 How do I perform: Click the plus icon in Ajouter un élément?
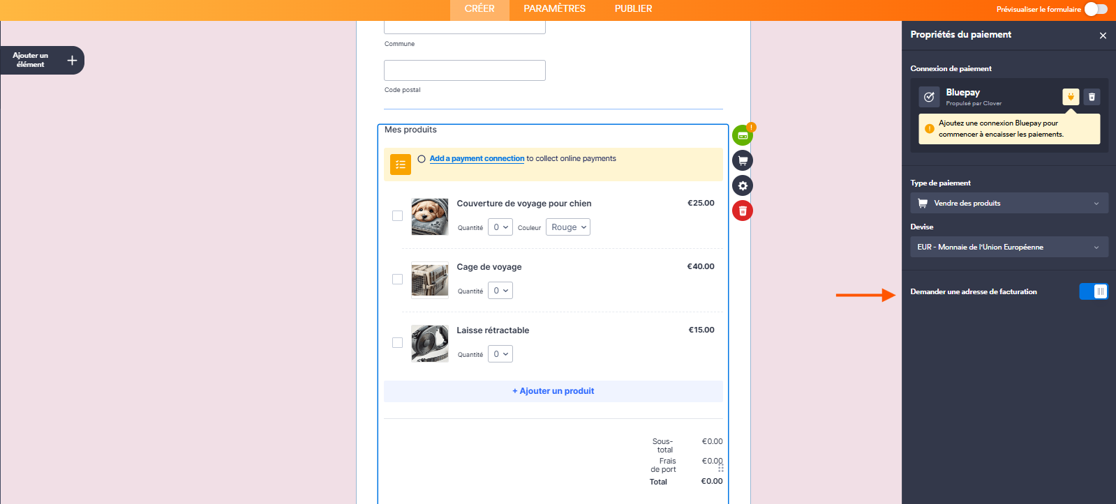(x=72, y=61)
